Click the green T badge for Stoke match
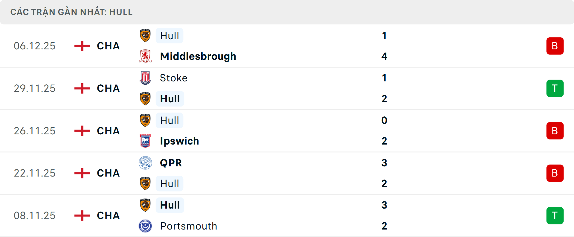 click(x=555, y=88)
